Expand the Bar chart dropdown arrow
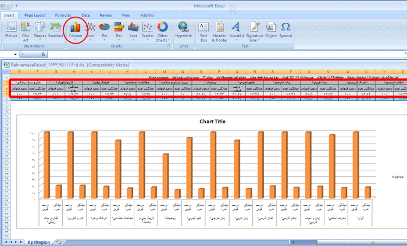 click(119, 40)
